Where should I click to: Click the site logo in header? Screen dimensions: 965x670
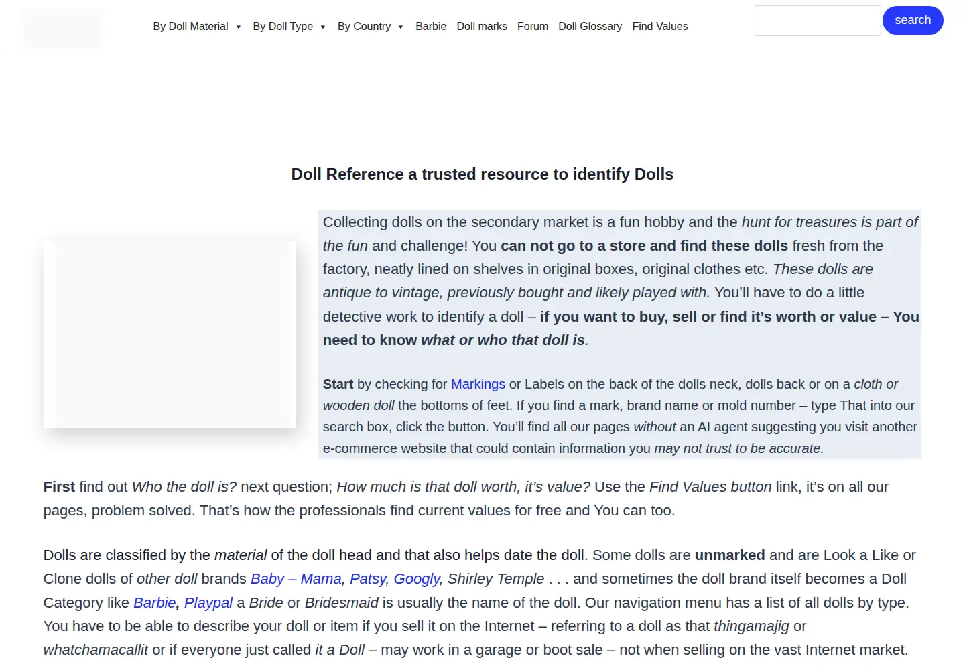pos(63,27)
